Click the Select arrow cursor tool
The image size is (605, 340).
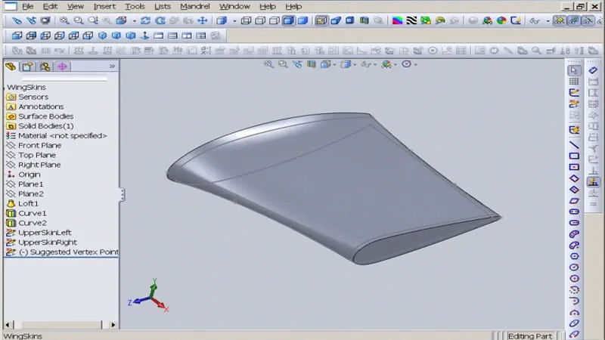(x=574, y=70)
